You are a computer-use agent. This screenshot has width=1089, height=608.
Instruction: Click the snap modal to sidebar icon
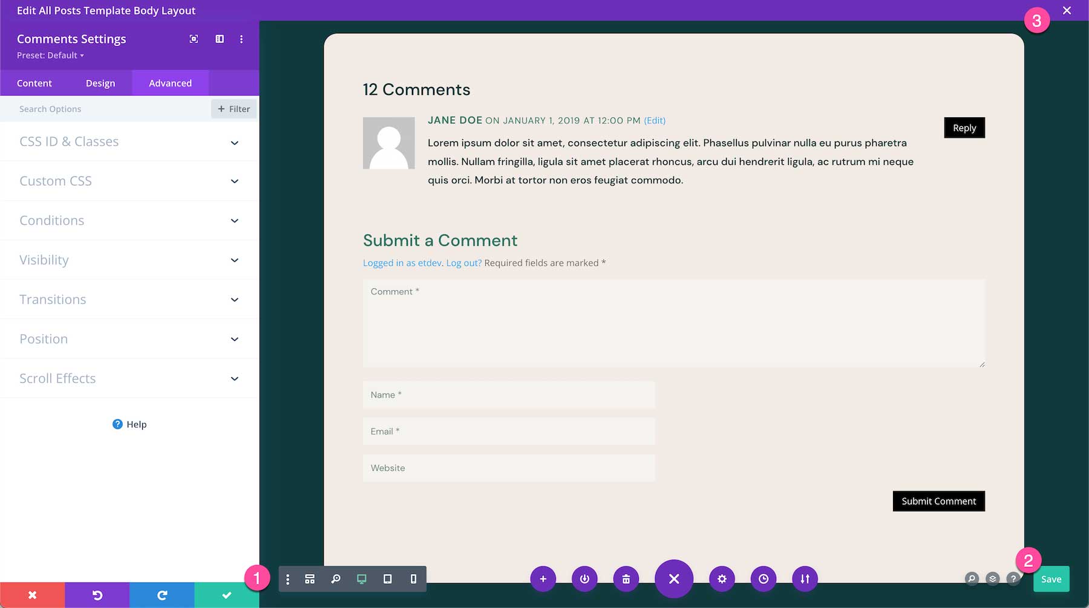click(220, 39)
